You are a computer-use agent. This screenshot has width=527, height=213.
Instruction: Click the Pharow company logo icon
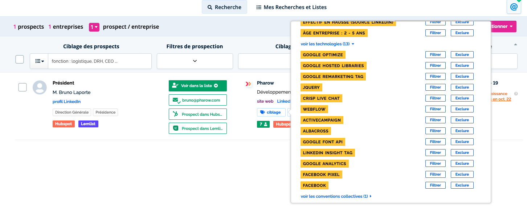point(248,84)
